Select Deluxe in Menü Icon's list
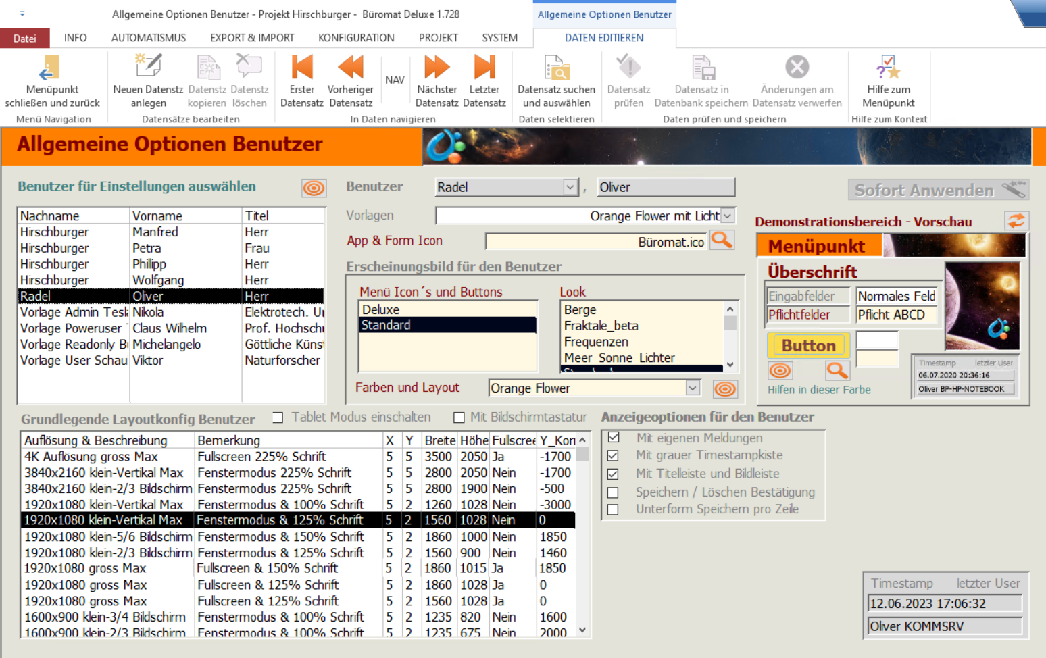 pos(381,309)
